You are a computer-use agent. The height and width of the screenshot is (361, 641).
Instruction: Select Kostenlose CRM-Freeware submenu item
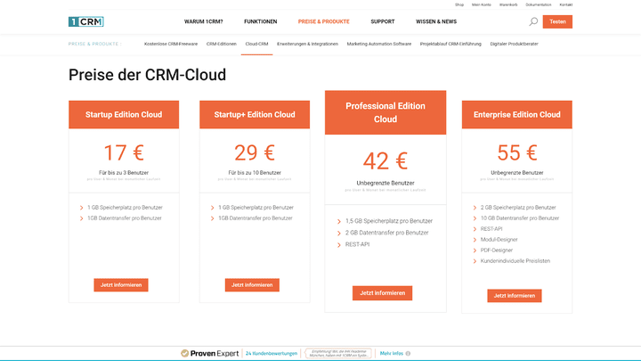coord(171,44)
